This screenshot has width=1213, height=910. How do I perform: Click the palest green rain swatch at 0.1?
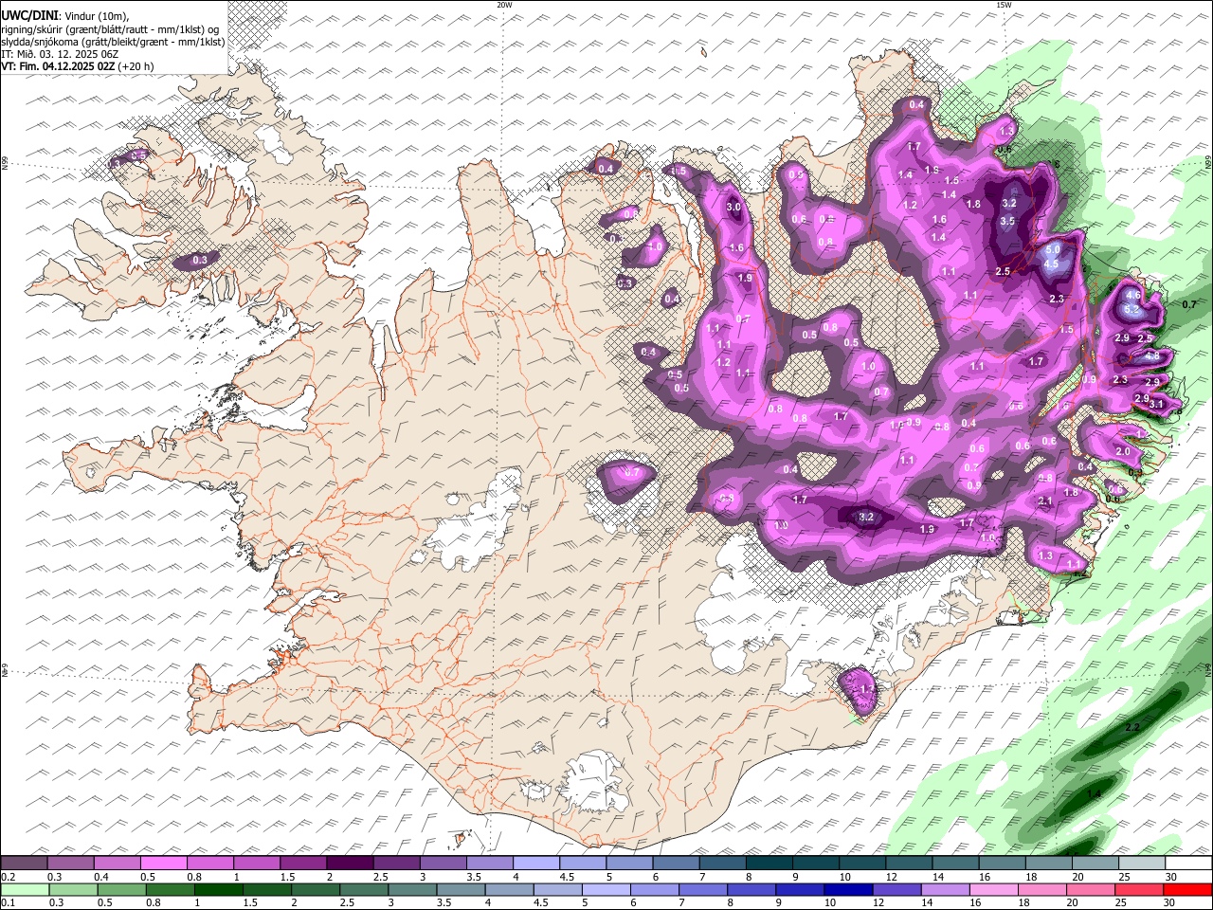point(24,890)
